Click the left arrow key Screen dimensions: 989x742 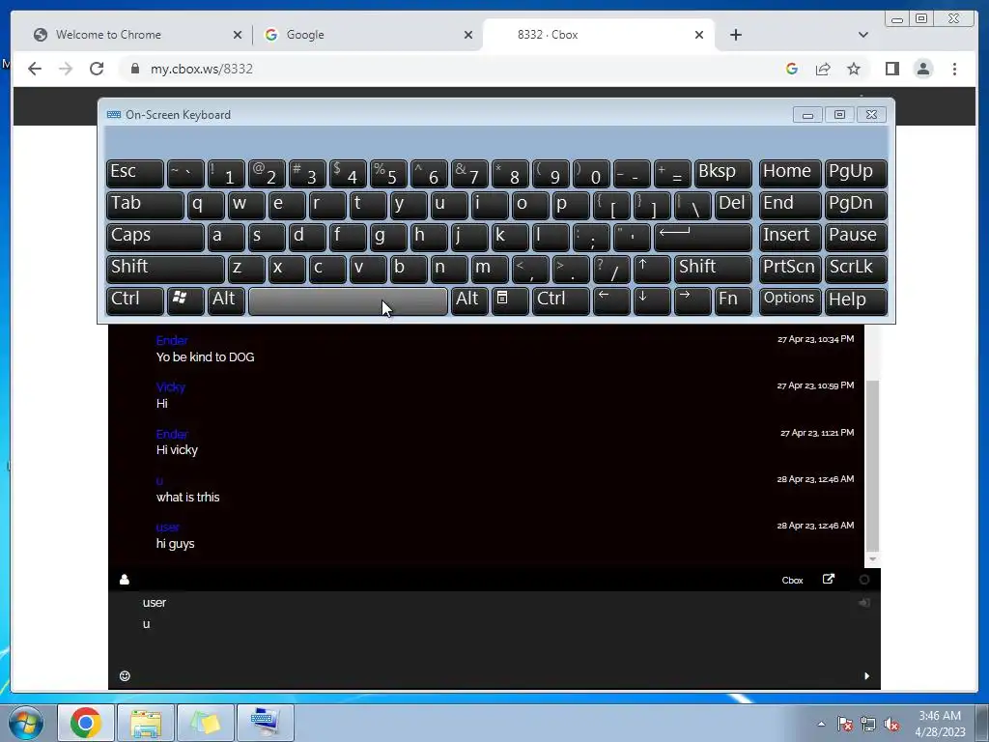click(x=611, y=300)
